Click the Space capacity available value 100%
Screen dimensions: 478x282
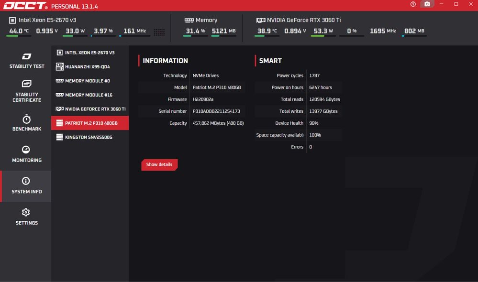point(315,135)
